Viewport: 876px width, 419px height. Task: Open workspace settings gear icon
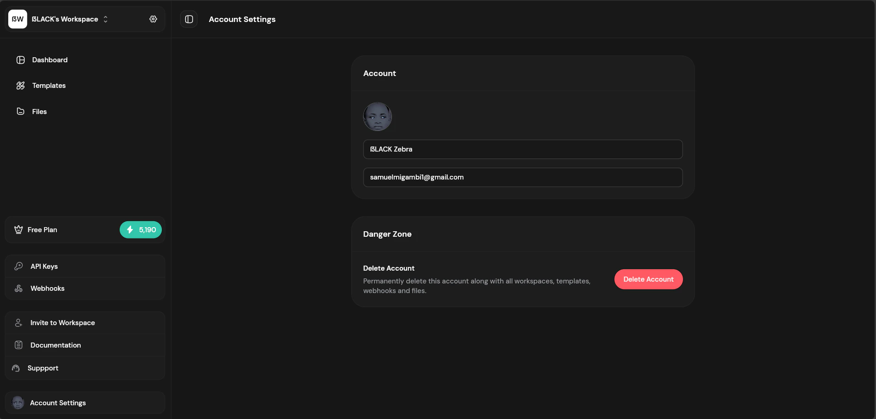pyautogui.click(x=153, y=19)
